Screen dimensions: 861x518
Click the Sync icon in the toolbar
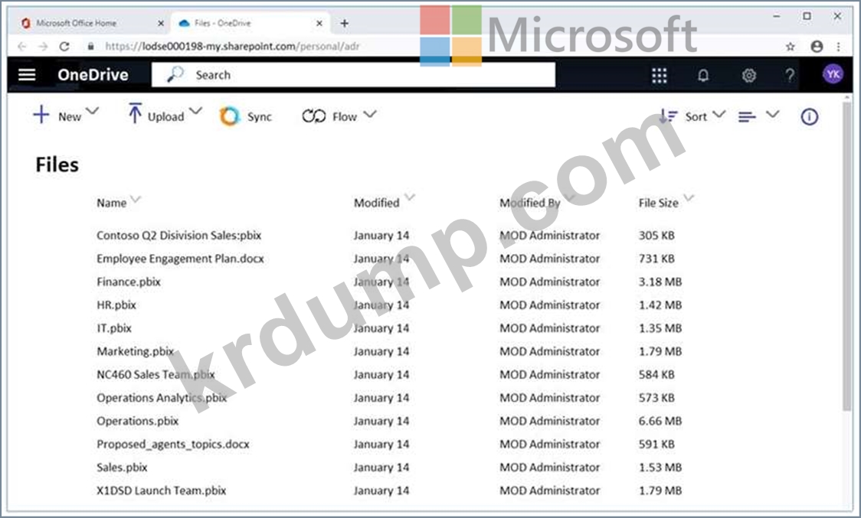(x=230, y=116)
